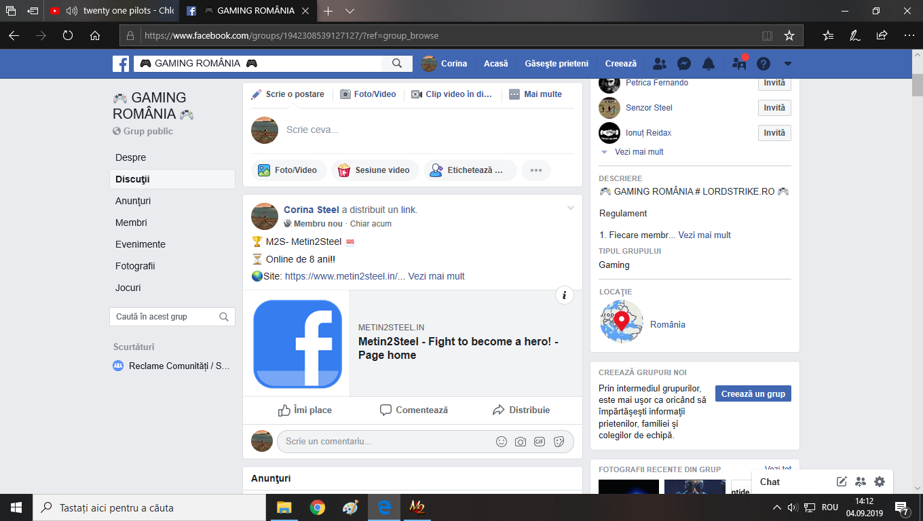The height and width of the screenshot is (521, 923).
Task: Create new group chat icon in Chat bar
Action: pos(861,482)
